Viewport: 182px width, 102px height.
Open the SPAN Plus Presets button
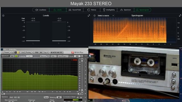7,52
